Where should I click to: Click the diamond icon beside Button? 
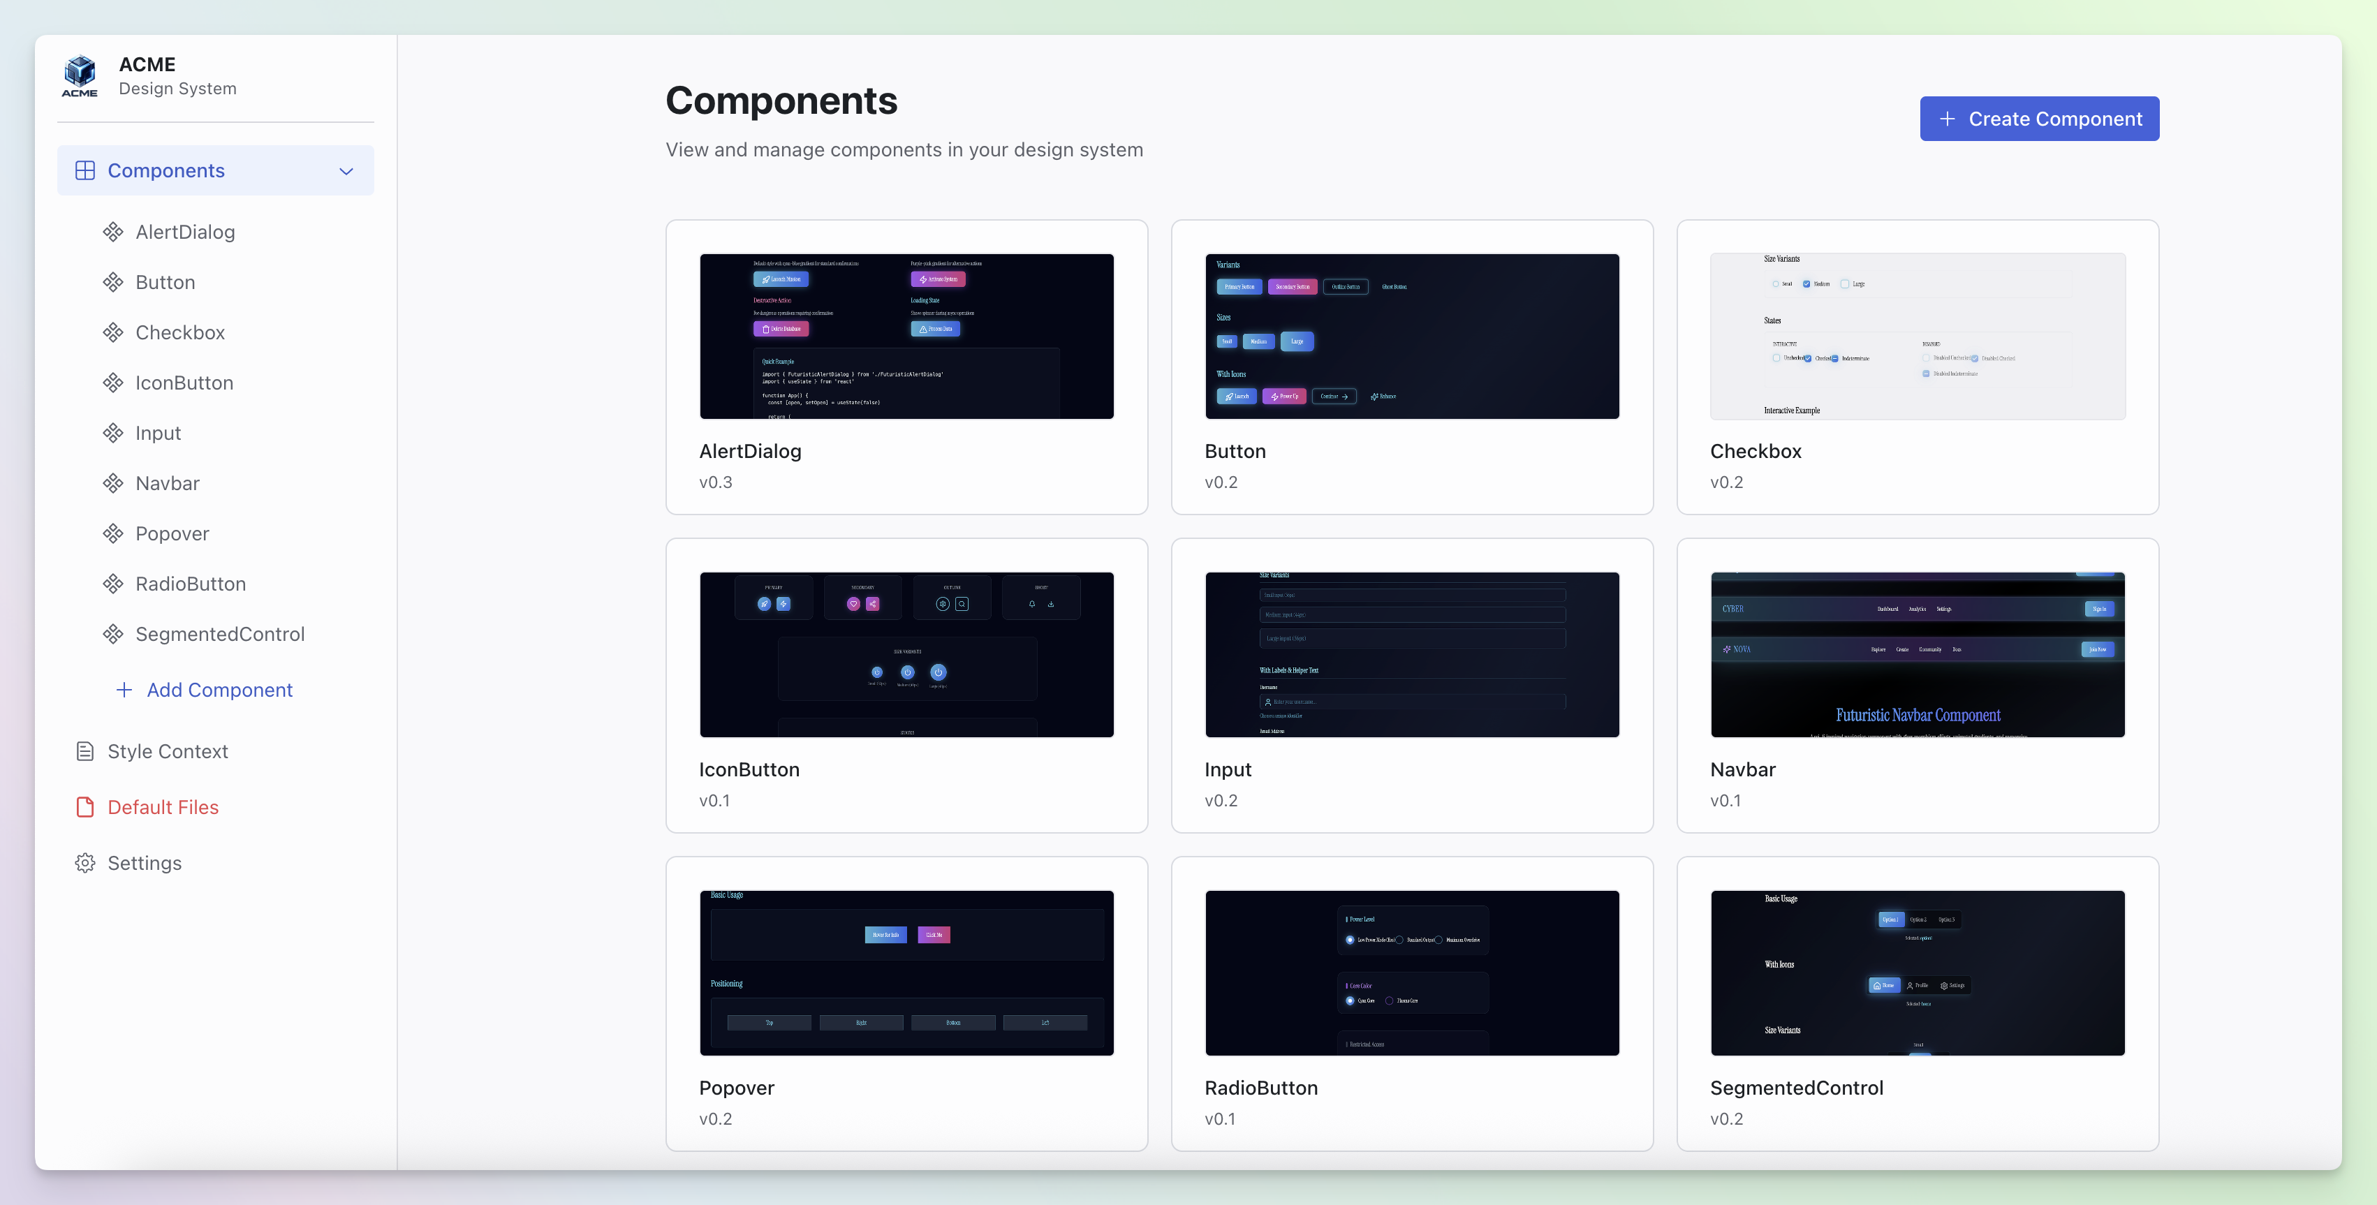114,282
